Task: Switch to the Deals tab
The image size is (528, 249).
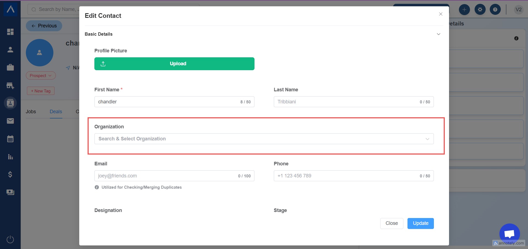Action: click(56, 112)
